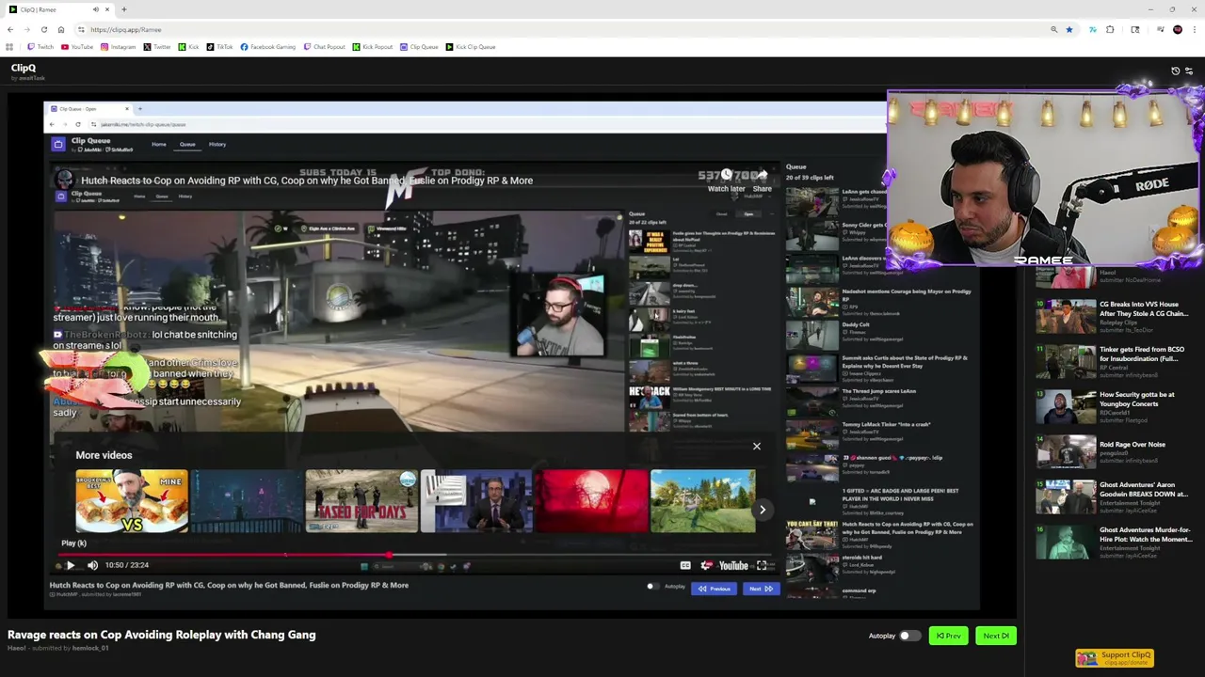Click title Ravage reacts on Cop Avoiding Roleplay
Image resolution: width=1205 pixels, height=677 pixels.
[162, 635]
